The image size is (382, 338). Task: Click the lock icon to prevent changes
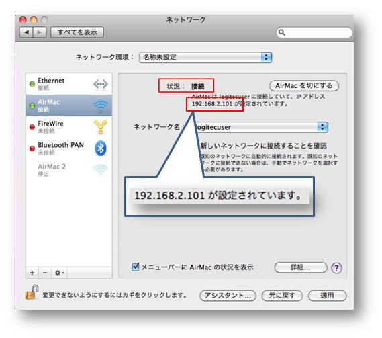coord(32,292)
